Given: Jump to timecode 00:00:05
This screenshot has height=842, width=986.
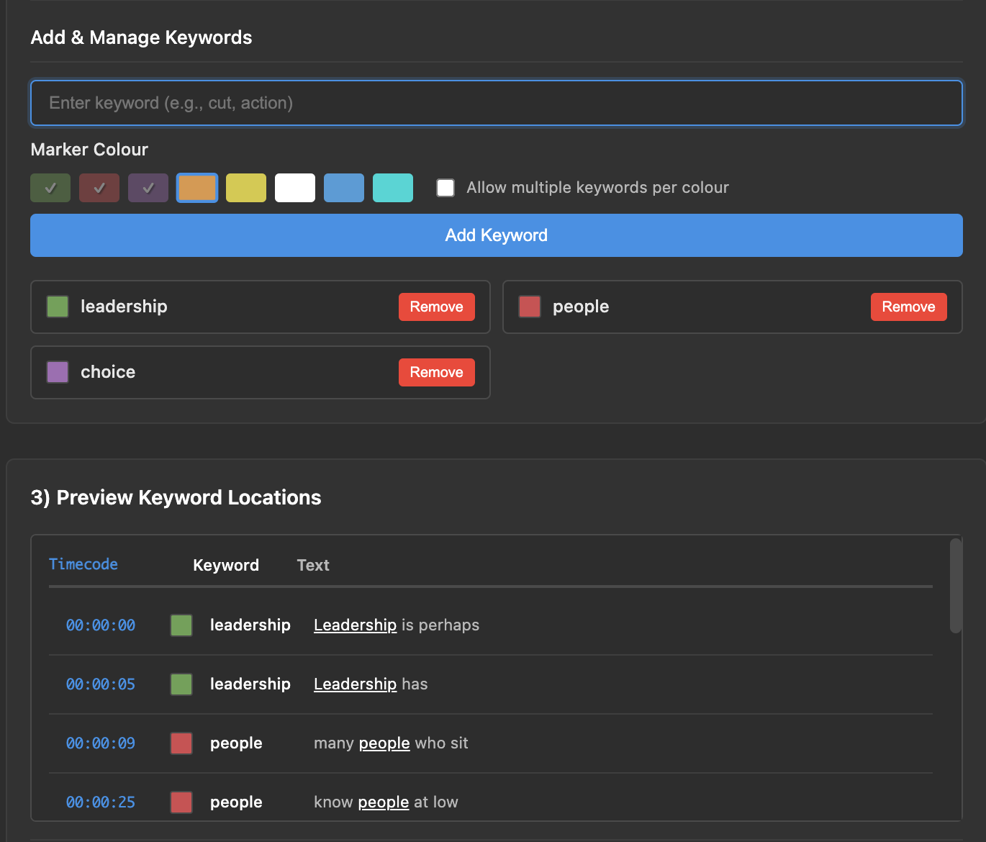Looking at the screenshot, I should point(101,684).
